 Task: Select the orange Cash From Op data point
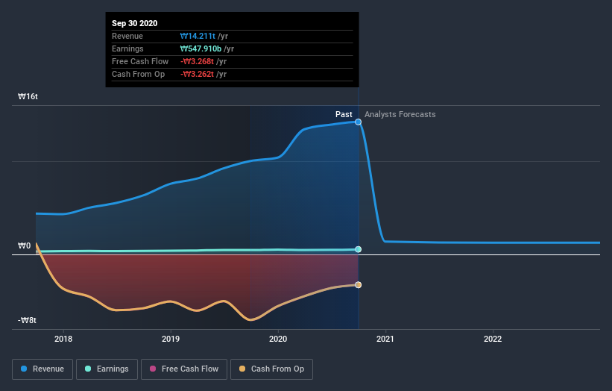click(x=358, y=285)
